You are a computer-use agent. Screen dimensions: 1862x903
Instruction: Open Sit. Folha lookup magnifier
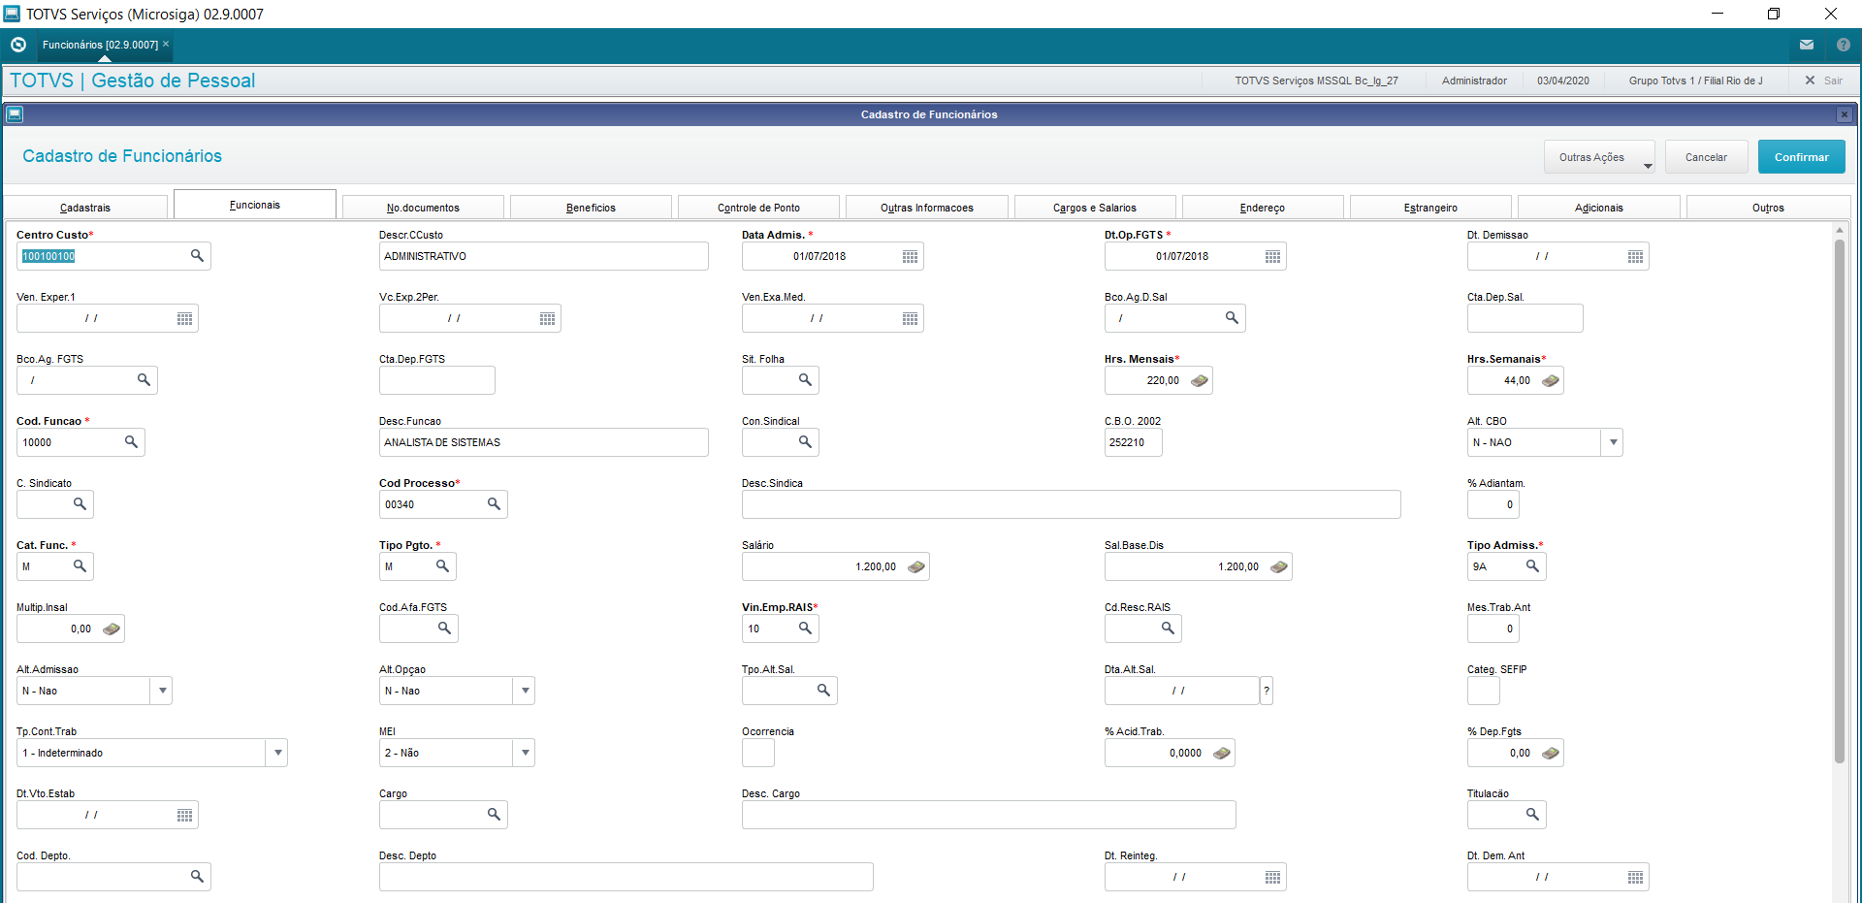coord(805,380)
